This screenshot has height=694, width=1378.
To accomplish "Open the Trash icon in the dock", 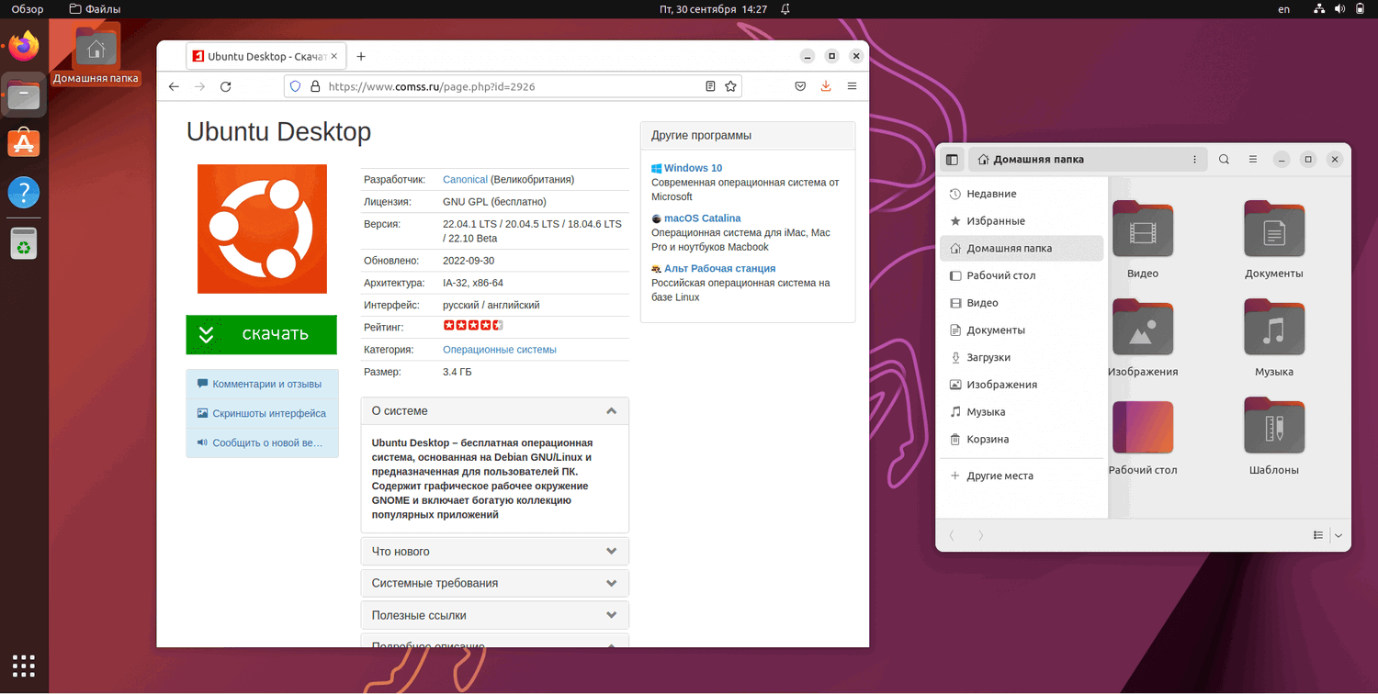I will pyautogui.click(x=24, y=243).
